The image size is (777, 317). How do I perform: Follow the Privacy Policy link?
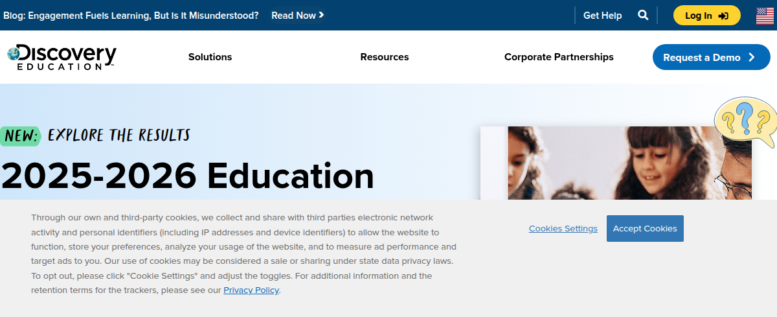point(251,290)
